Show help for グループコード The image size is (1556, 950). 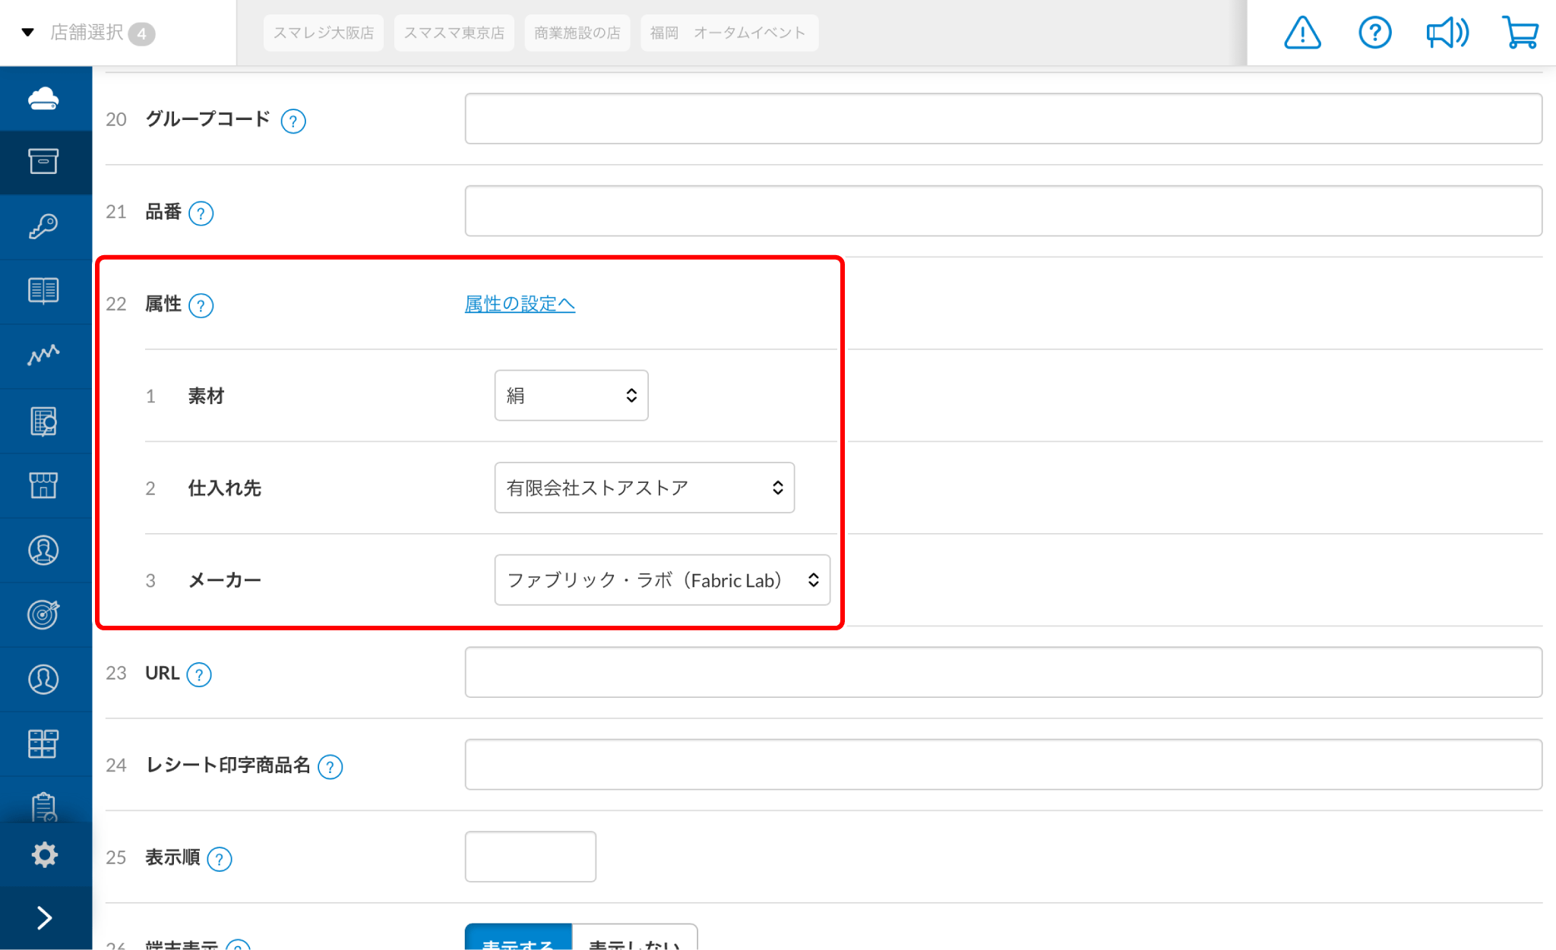tap(293, 121)
